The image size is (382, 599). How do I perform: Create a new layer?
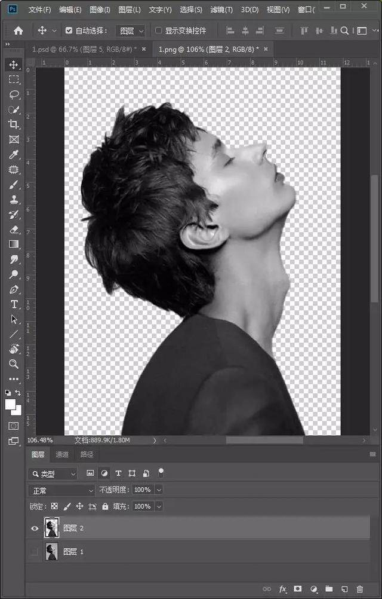pos(344,589)
